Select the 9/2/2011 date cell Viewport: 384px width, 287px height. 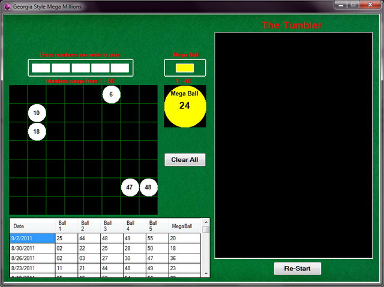tap(32, 238)
